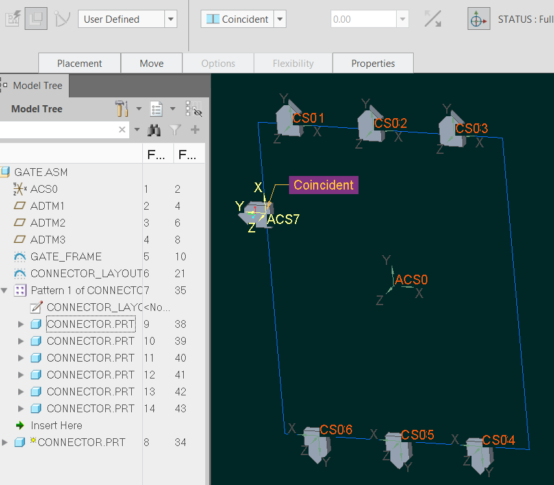Click the Insert Here marker
Image resolution: width=554 pixels, height=485 pixels.
[x=57, y=425]
